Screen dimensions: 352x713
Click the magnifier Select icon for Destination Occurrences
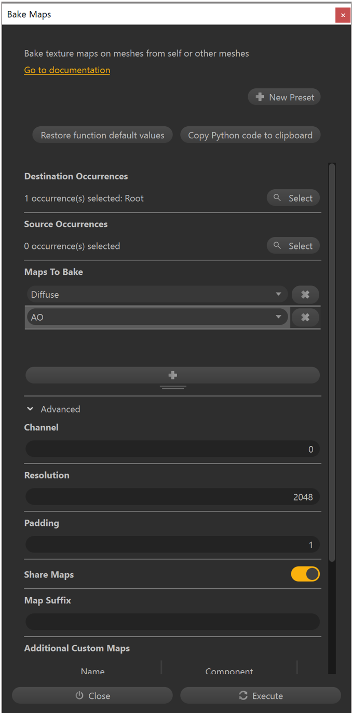[x=277, y=198]
